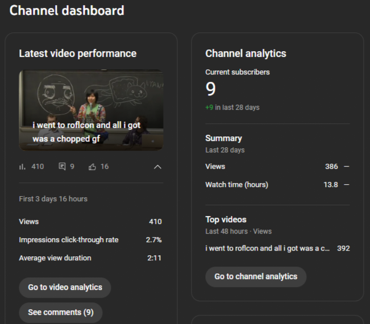Click the views bar chart icon
Viewport: 370px width, 324px height.
tap(23, 167)
